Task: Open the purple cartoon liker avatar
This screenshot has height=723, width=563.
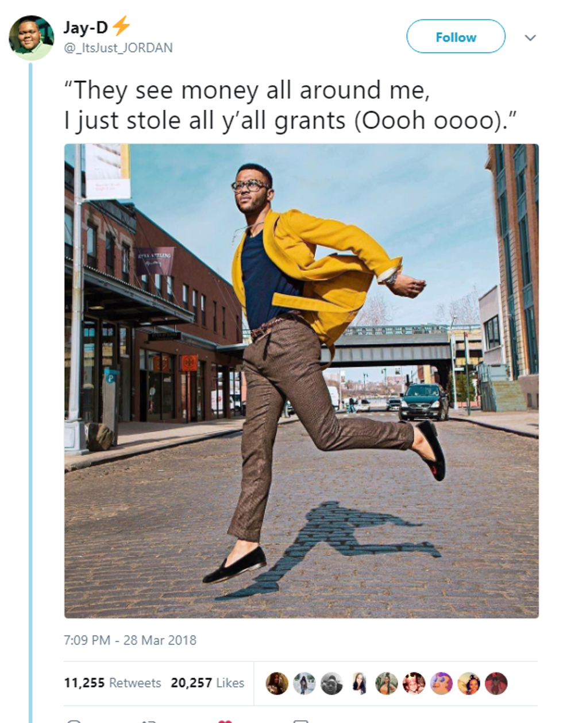Action: [x=441, y=683]
